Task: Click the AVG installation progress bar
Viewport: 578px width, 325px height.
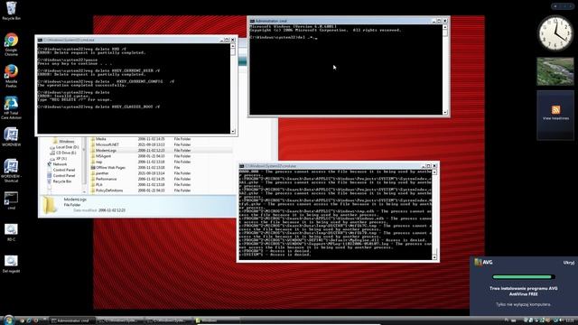Action: tap(524, 277)
